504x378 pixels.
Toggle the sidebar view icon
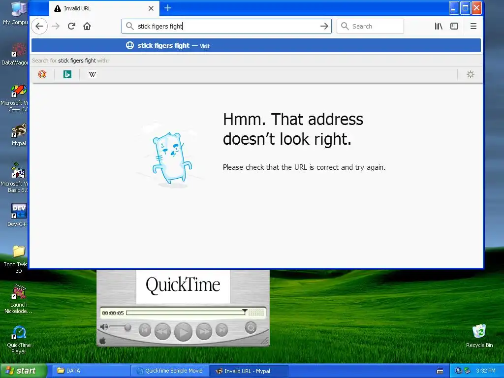click(x=454, y=26)
